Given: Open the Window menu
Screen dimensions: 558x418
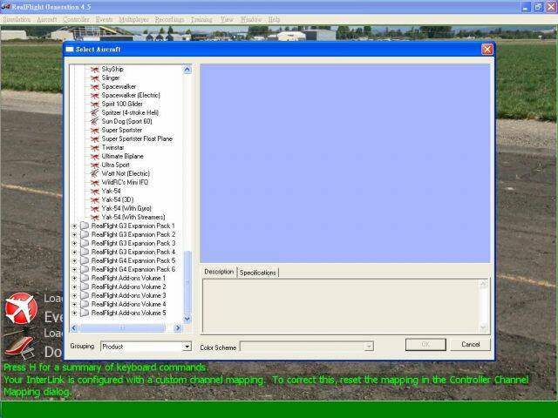Looking at the screenshot, I should point(251,19).
